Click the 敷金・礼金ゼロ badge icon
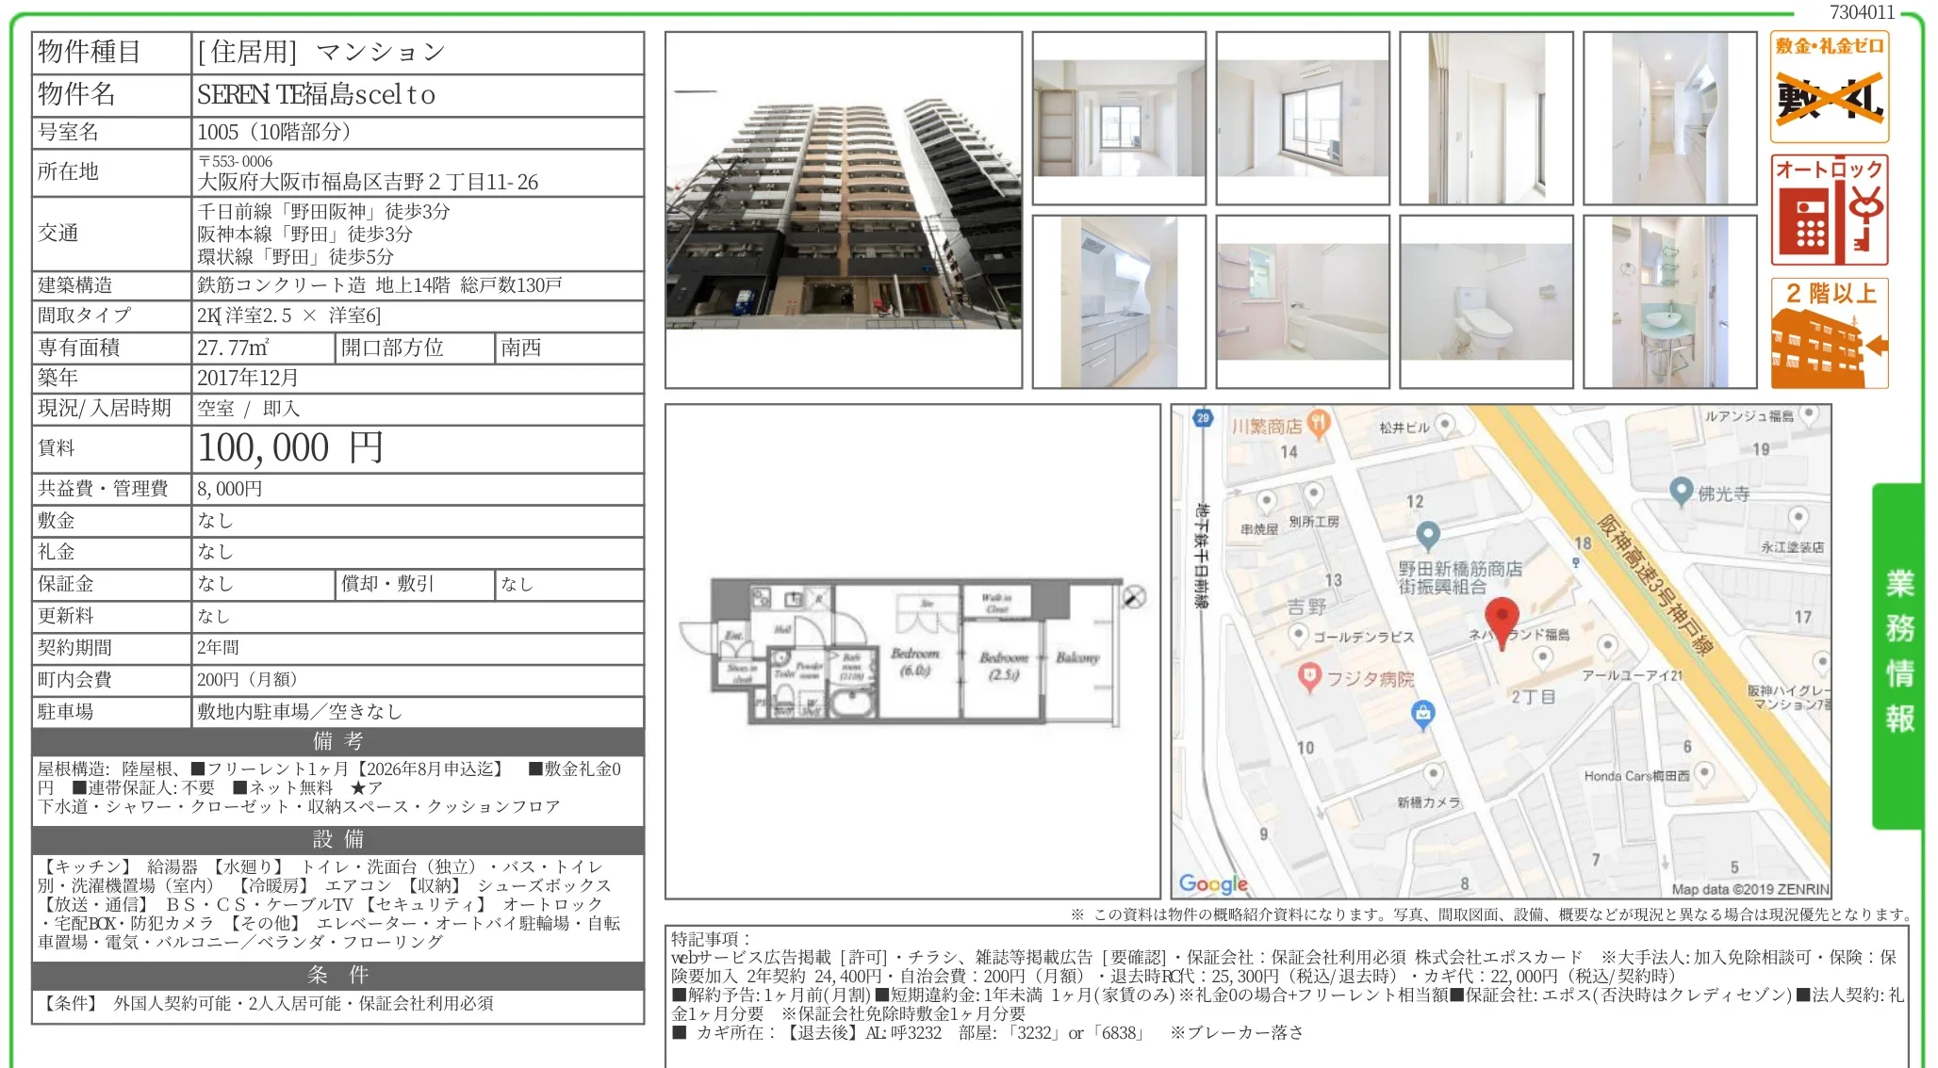Screen dimensions: 1938x1068 click(1830, 87)
